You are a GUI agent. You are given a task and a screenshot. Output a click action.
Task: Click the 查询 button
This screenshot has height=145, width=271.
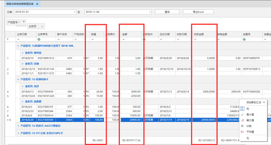(x=167, y=12)
